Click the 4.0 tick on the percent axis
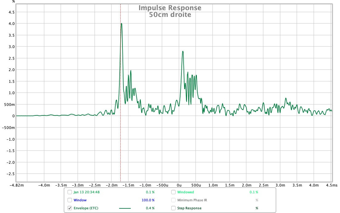This screenshot has height=213, width=340. tap(12, 24)
